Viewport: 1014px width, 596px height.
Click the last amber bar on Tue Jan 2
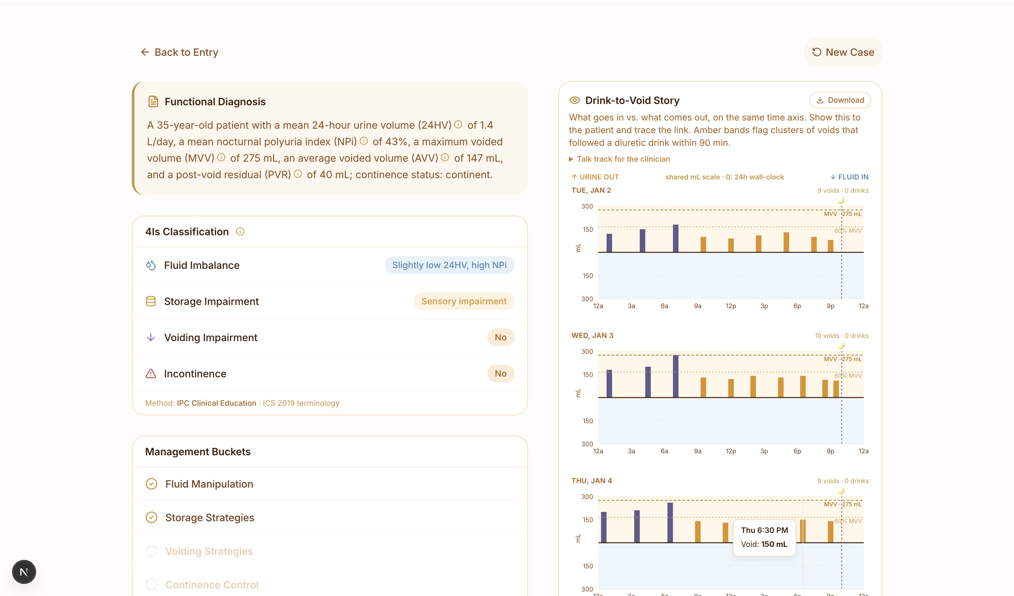point(831,246)
